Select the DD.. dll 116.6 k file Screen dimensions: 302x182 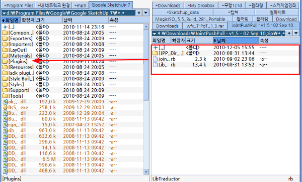[x=72, y=153]
